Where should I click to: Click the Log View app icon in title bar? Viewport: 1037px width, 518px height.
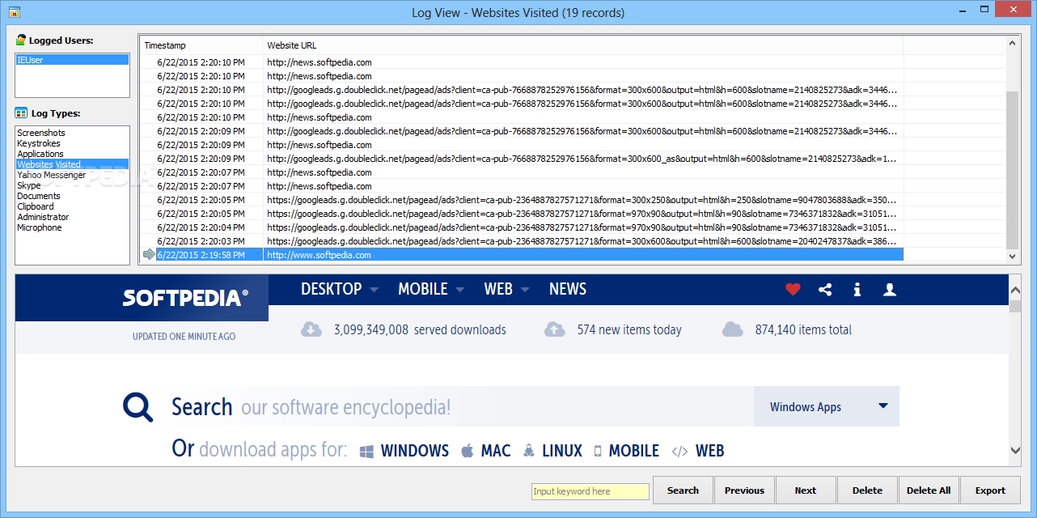tap(14, 12)
